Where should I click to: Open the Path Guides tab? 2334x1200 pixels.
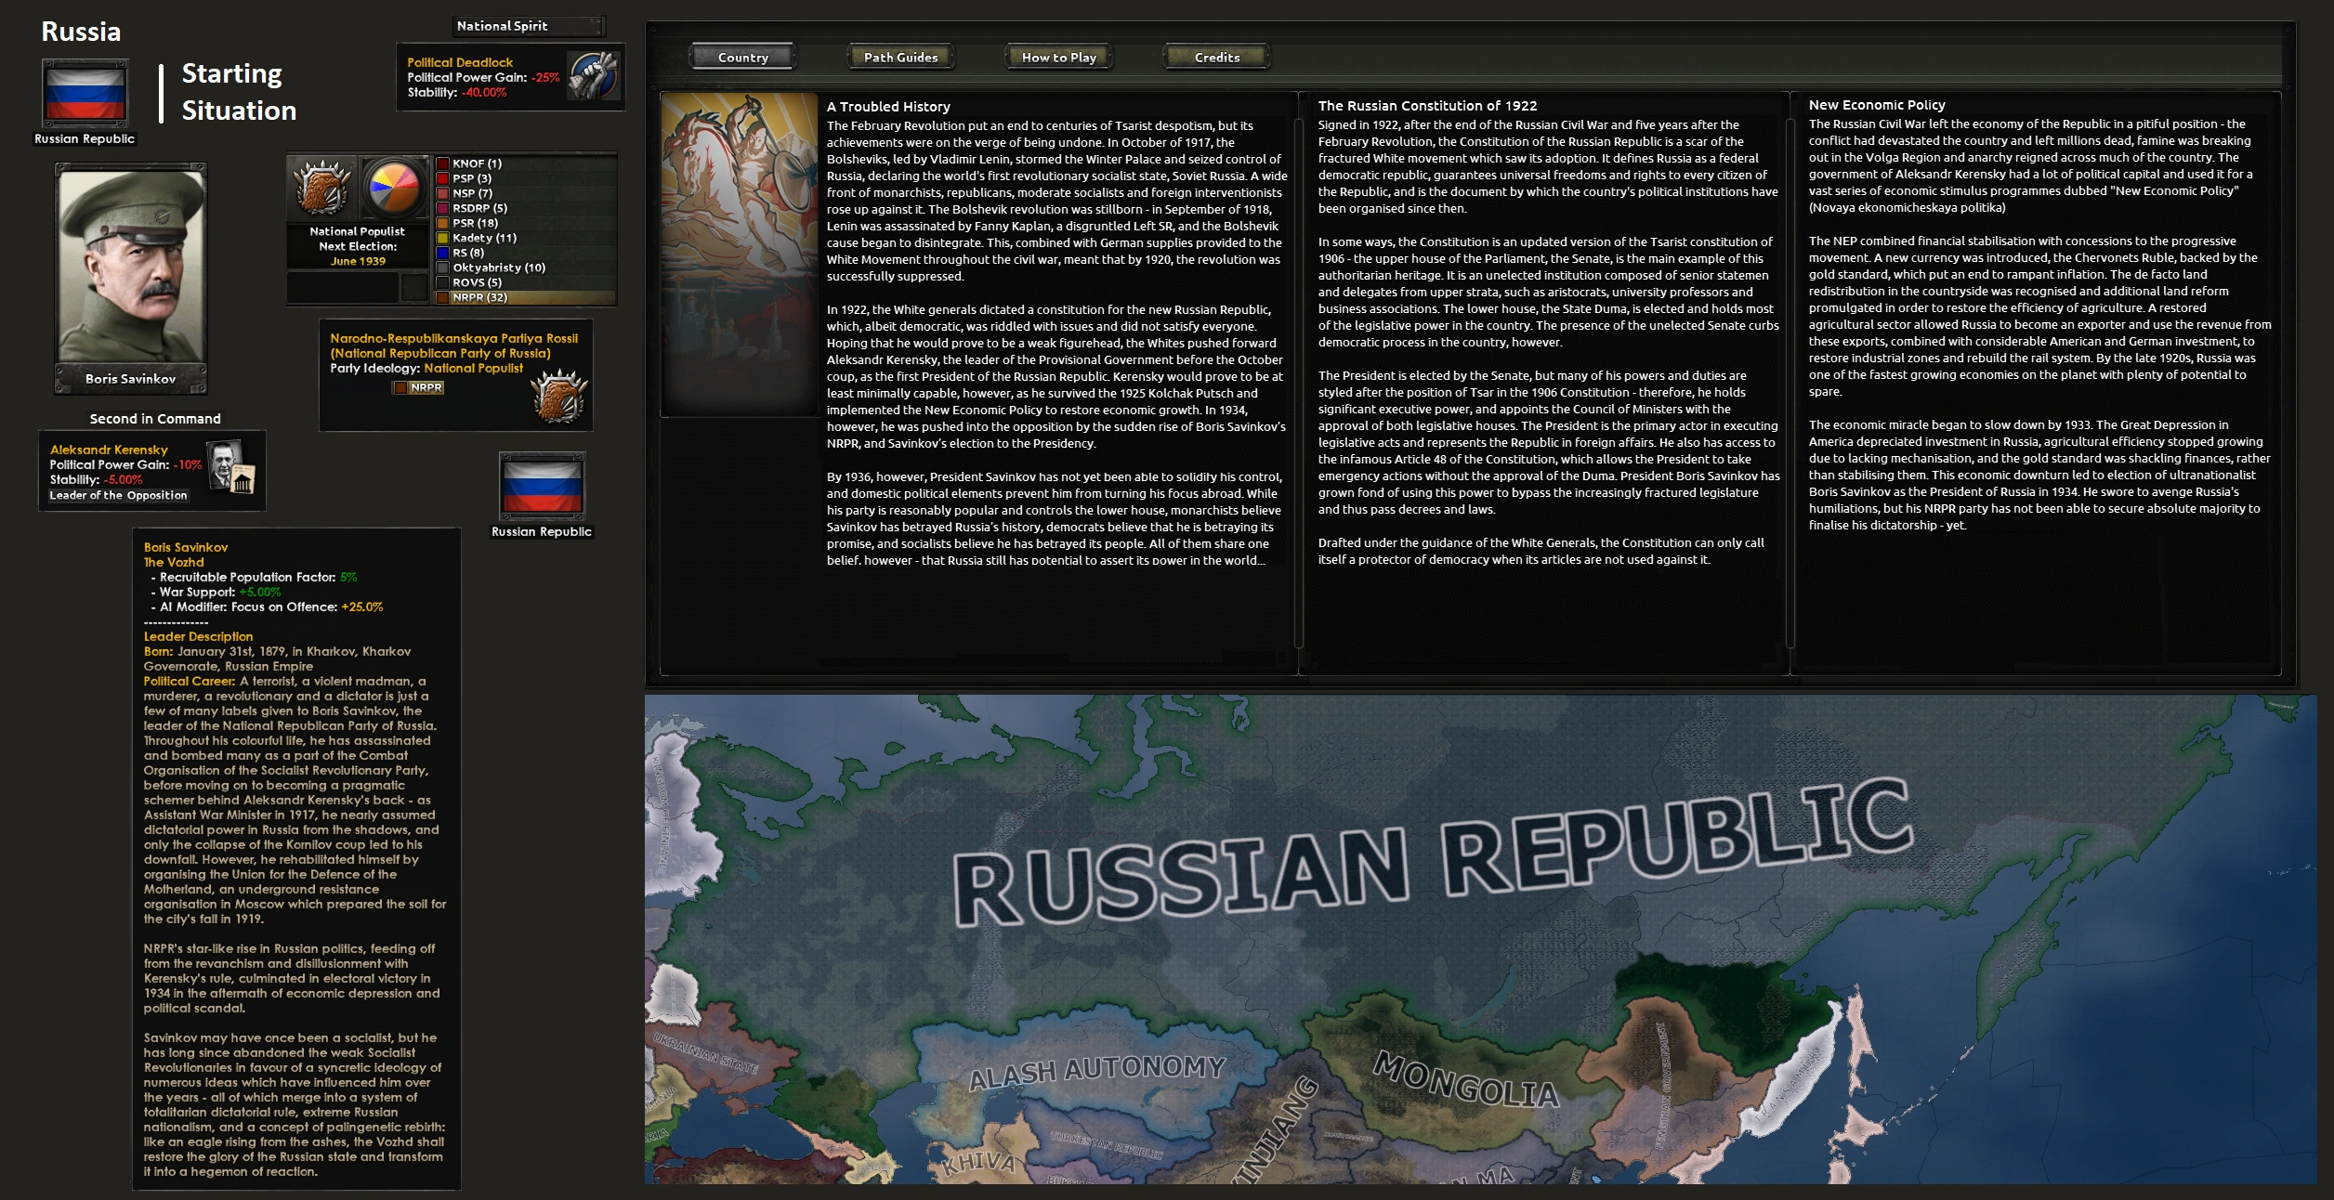pos(900,57)
